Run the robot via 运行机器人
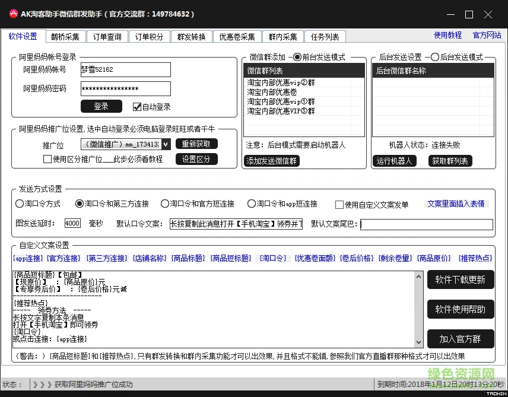The width and height of the screenshot is (508, 397). [x=394, y=160]
